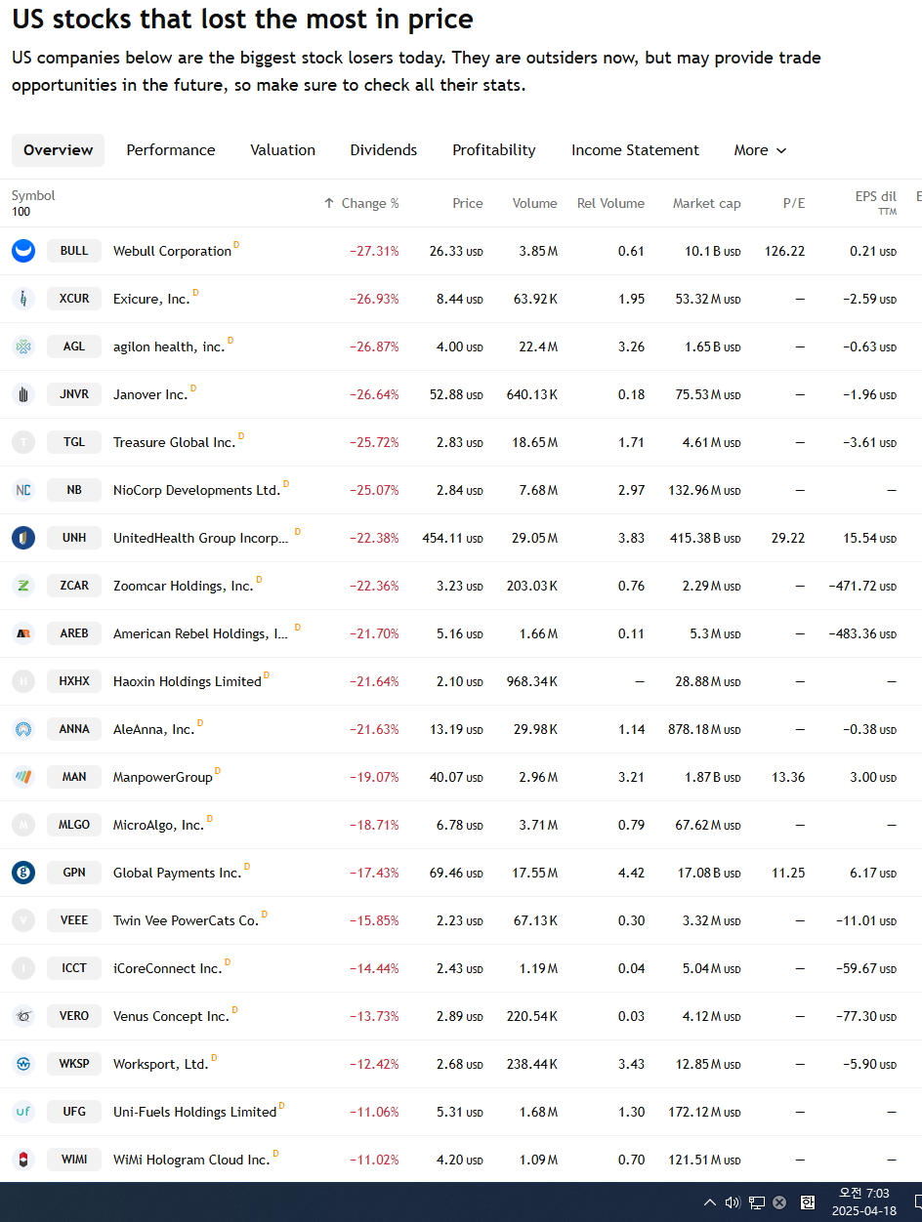Sort by the EPS dil TTM header
922x1222 pixels.
tap(875, 202)
